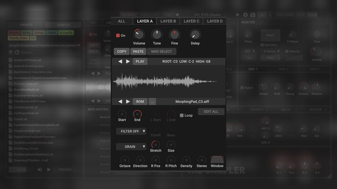Screen dimensions: 337x189
Task: Click the previous sample arrow beside ROM
Action: click(x=120, y=102)
